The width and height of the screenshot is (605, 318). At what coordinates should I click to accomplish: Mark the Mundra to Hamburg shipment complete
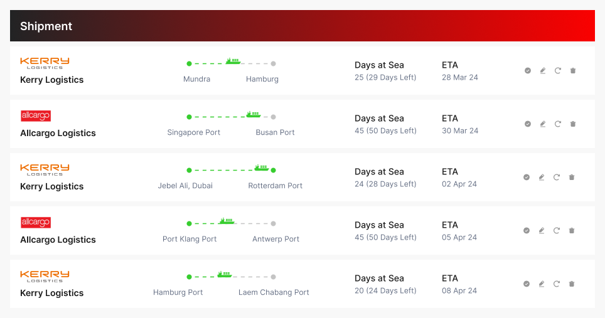coord(528,71)
